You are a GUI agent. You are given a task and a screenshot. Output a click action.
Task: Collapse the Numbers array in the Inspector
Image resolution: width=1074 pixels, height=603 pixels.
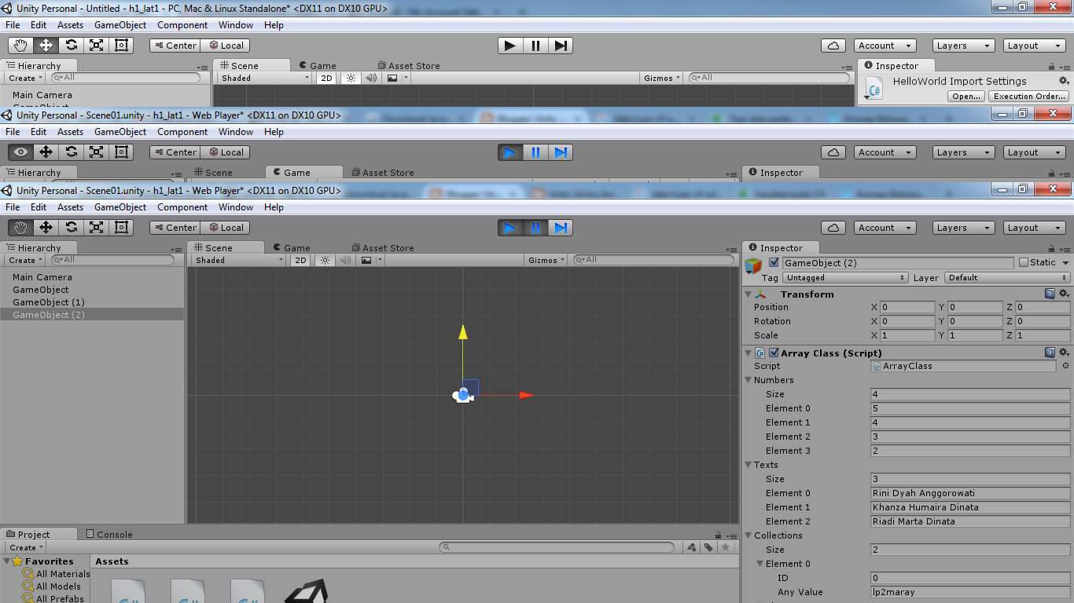click(x=748, y=379)
